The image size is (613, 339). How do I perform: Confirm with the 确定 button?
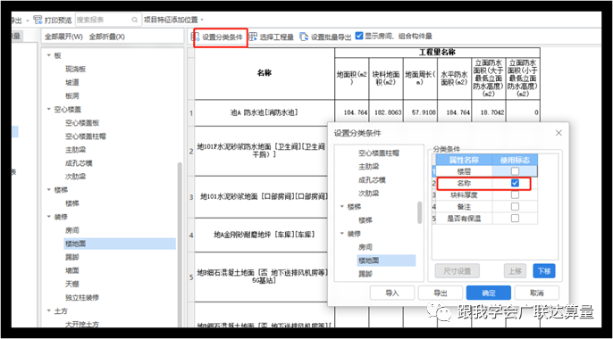(489, 293)
